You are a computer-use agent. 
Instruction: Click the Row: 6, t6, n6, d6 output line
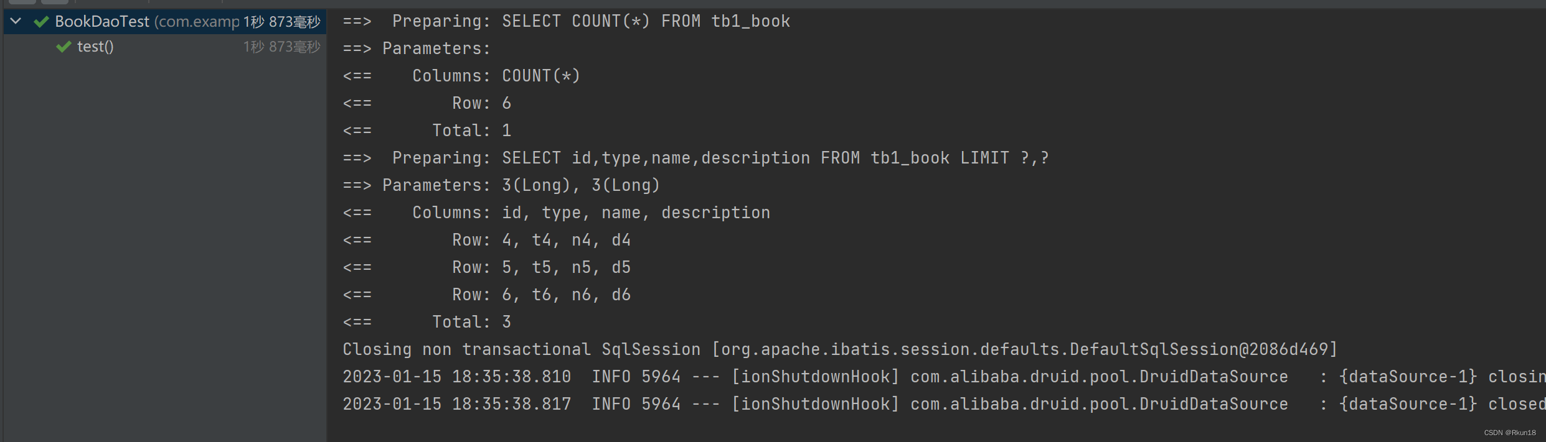point(487,294)
